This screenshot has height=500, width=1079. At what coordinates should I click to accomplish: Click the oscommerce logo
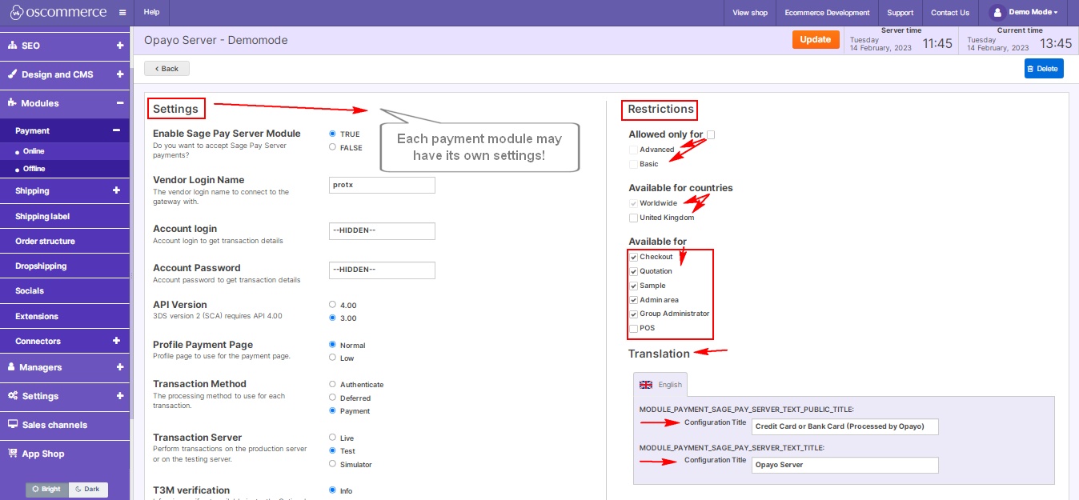click(x=59, y=12)
